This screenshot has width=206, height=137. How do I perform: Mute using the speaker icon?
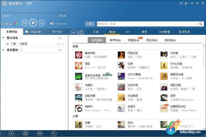coord(52,24)
